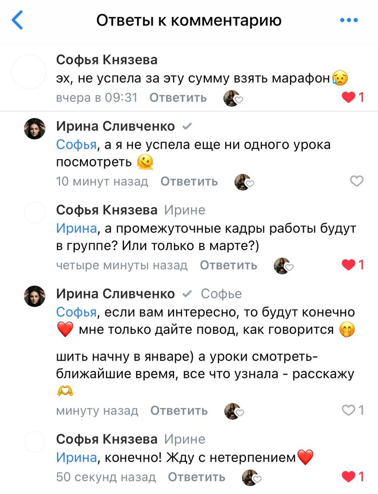The image size is (378, 494).
Task: Open the three-dot options menu
Action: pos(349,19)
